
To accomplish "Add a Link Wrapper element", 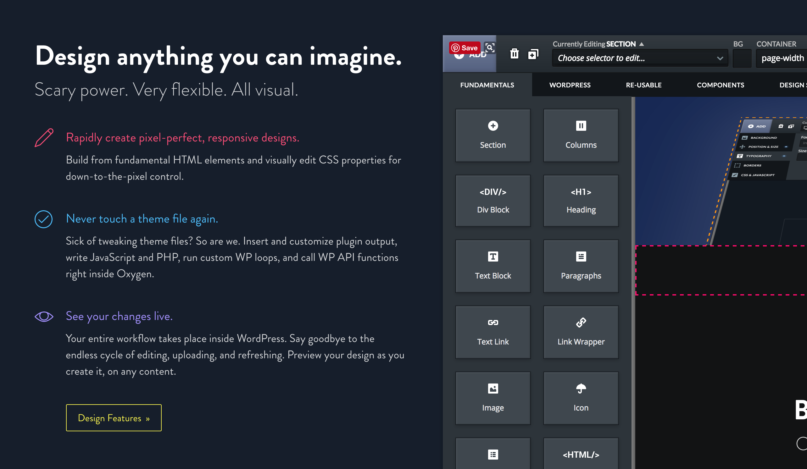I will (581, 332).
